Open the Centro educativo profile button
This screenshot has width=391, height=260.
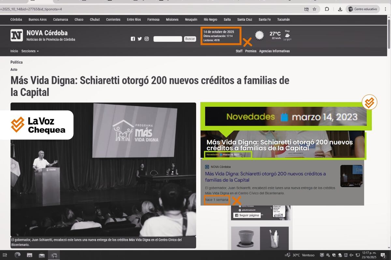(x=363, y=9)
